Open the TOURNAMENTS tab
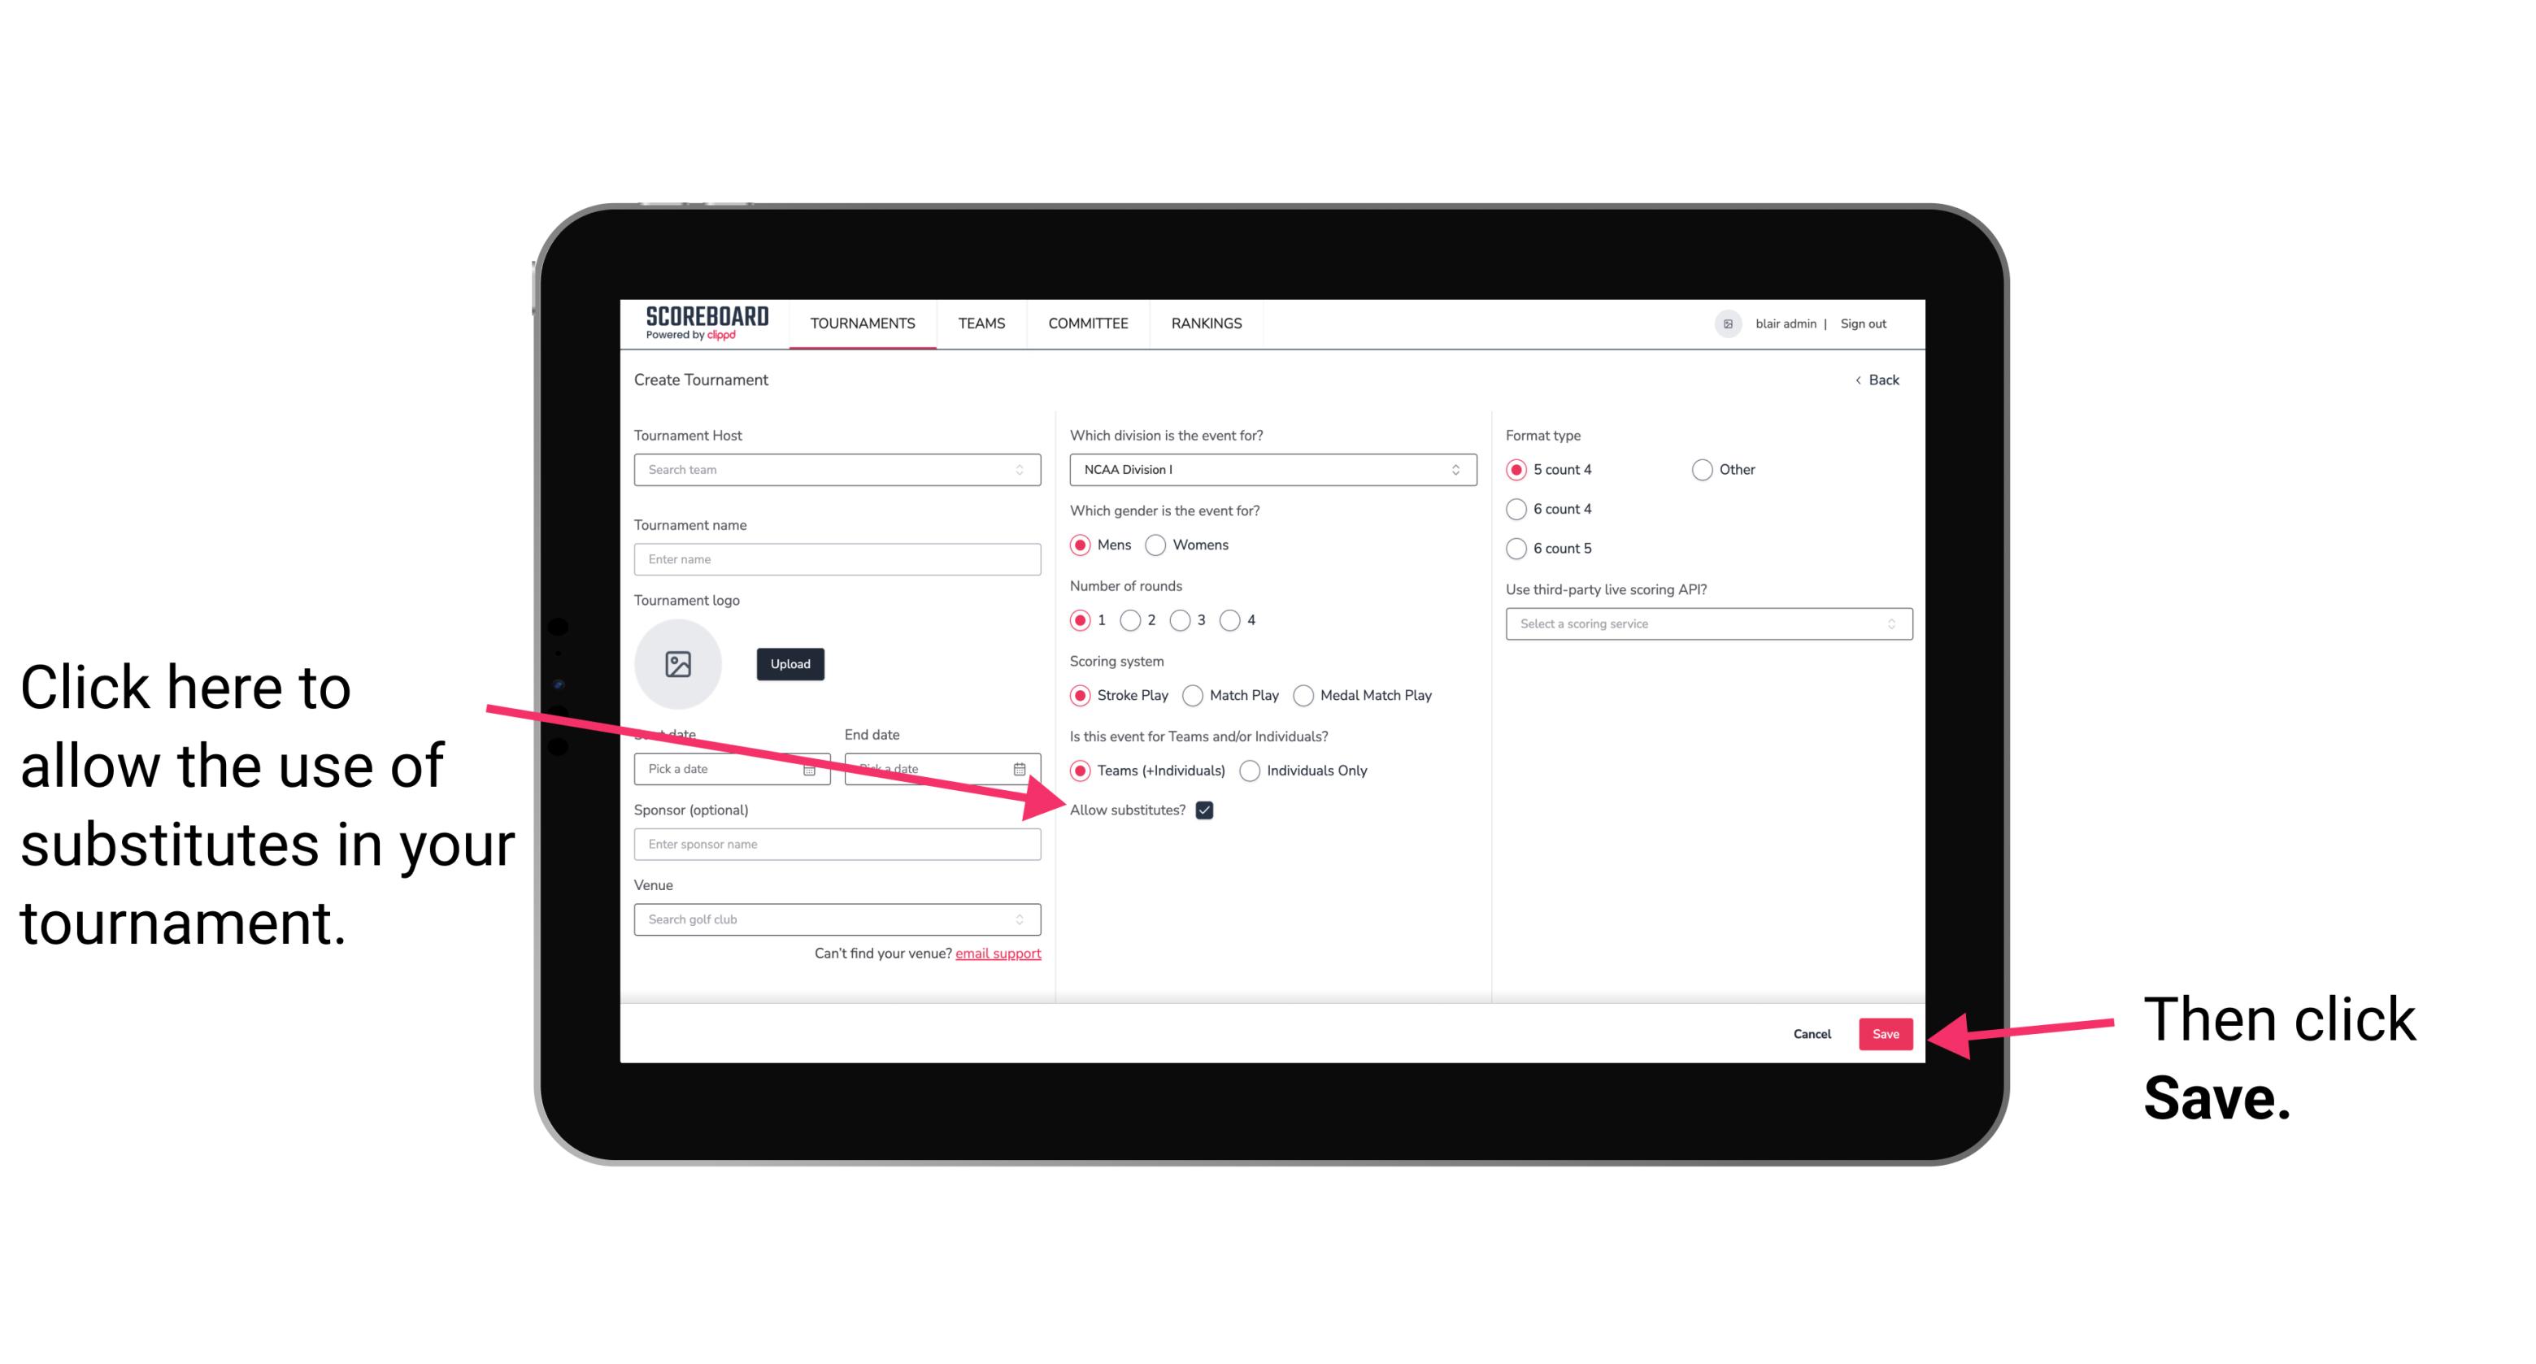The height and width of the screenshot is (1364, 2536). click(x=860, y=324)
